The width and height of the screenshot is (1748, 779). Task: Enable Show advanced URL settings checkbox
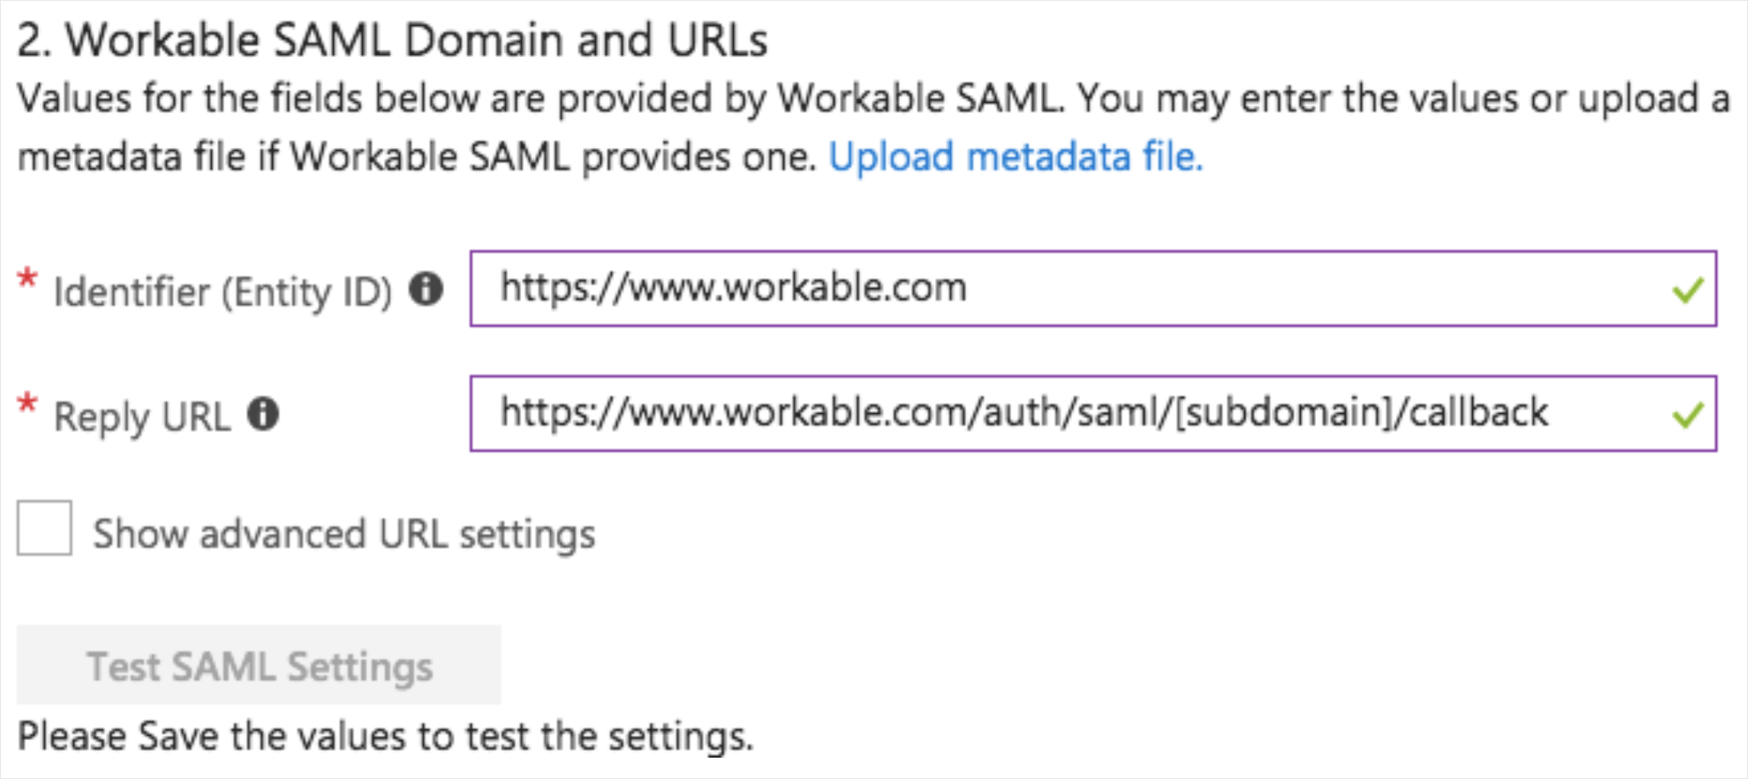tap(44, 527)
